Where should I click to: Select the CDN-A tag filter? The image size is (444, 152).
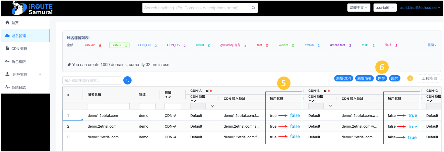point(119,45)
